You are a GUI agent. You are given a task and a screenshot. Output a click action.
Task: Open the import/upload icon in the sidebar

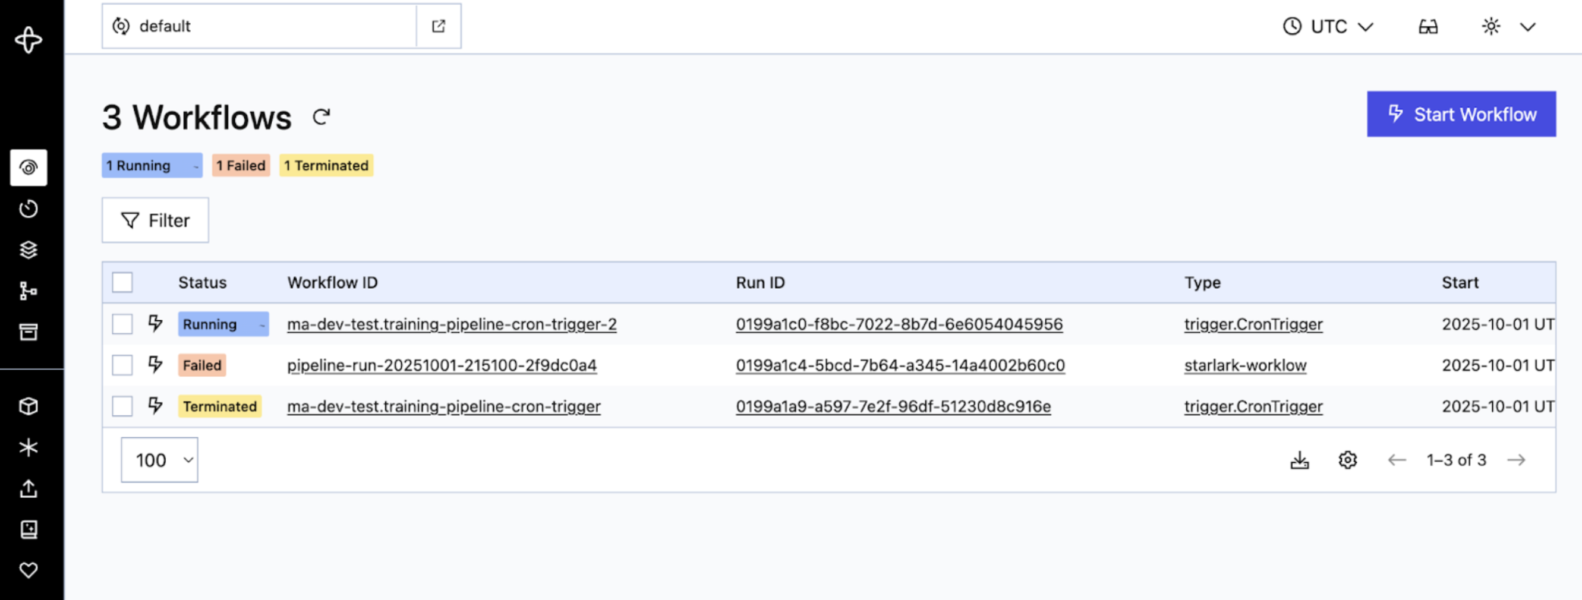(x=29, y=489)
